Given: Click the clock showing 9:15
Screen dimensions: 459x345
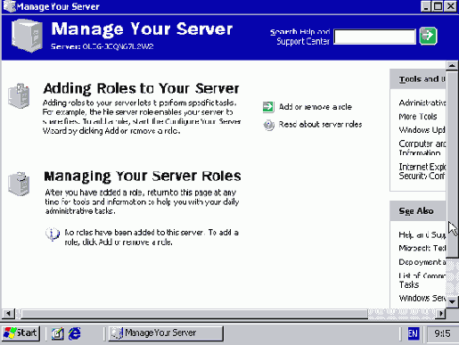Looking at the screenshot, I should click(442, 333).
